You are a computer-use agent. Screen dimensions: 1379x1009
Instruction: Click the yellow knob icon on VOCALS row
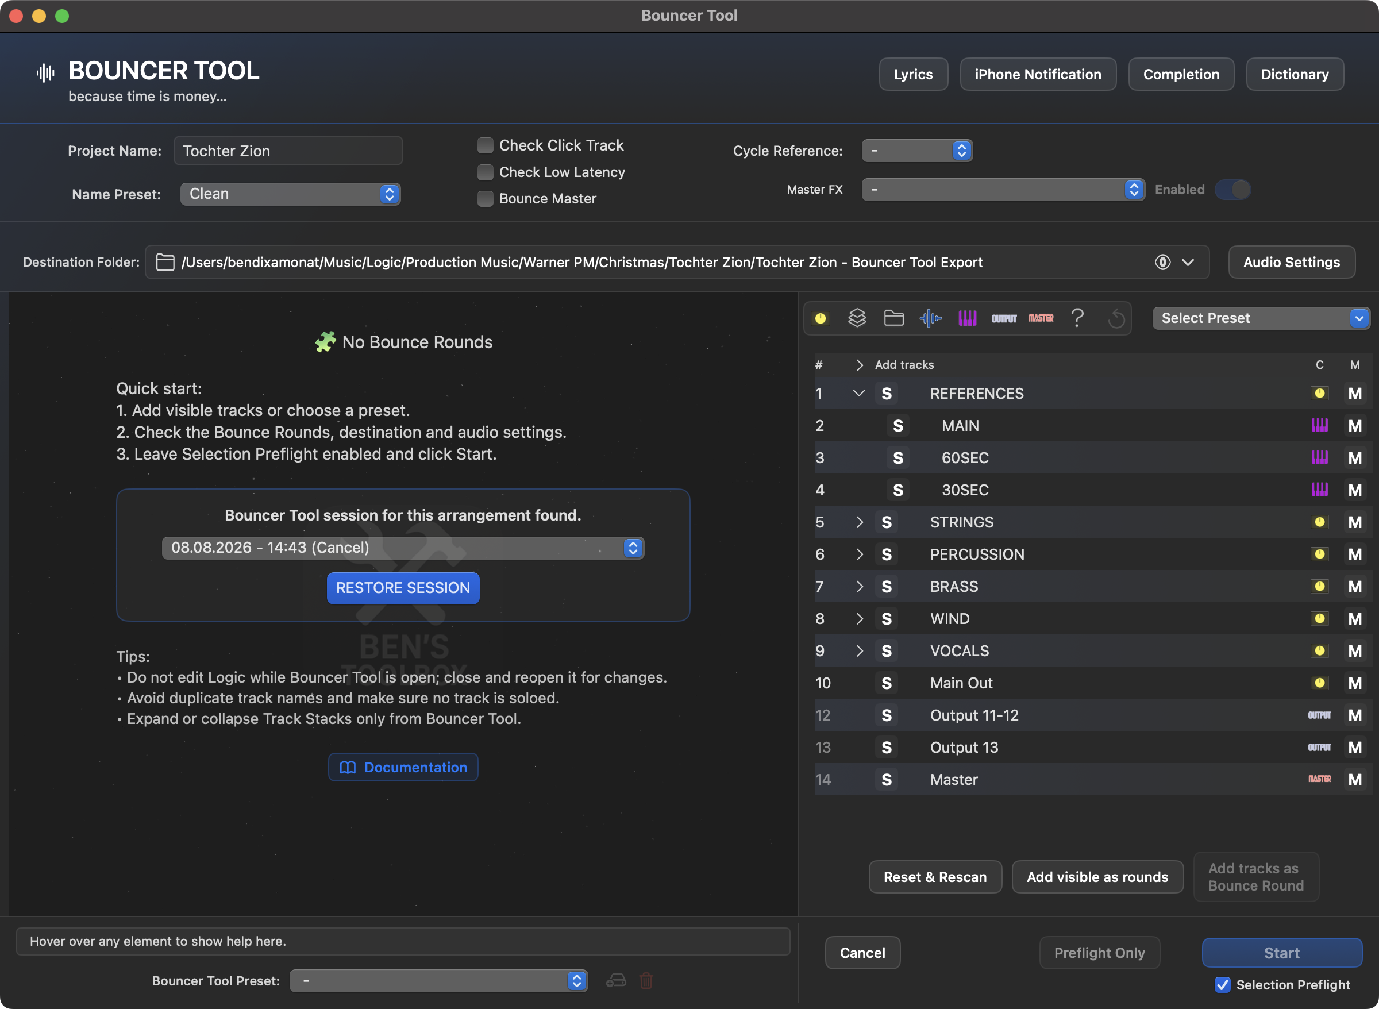(x=1319, y=651)
